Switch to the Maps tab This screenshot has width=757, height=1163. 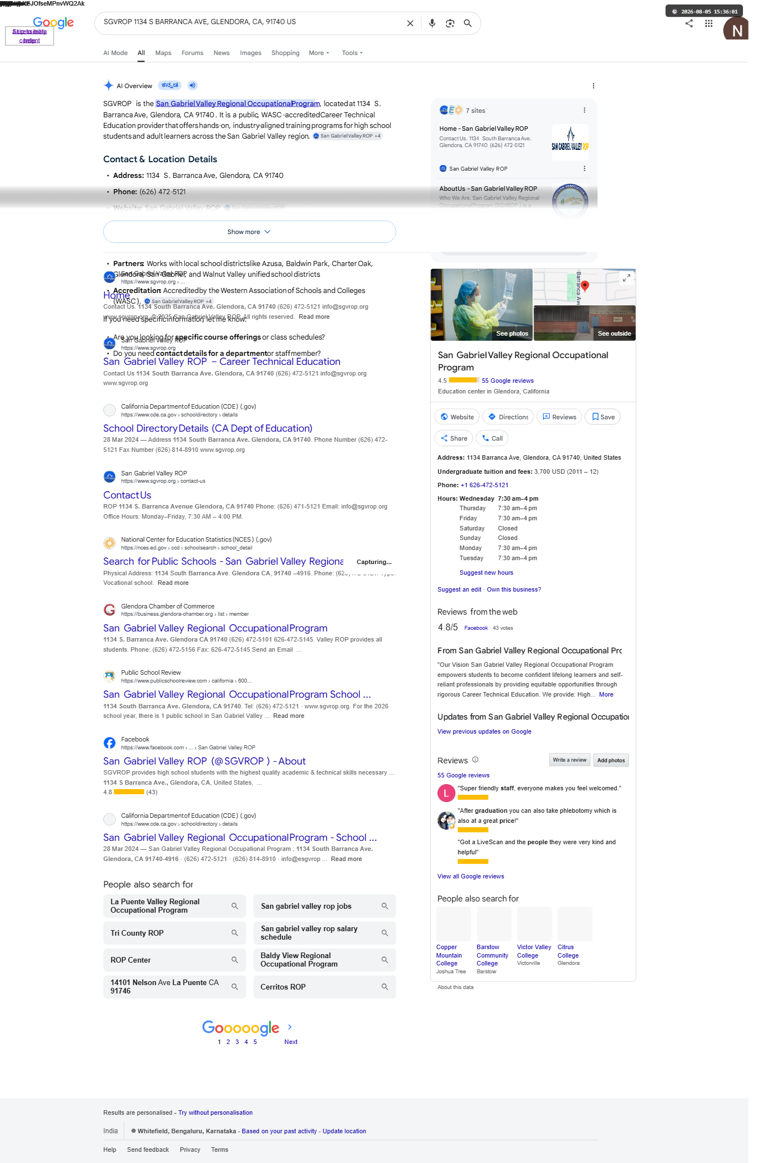coord(163,53)
